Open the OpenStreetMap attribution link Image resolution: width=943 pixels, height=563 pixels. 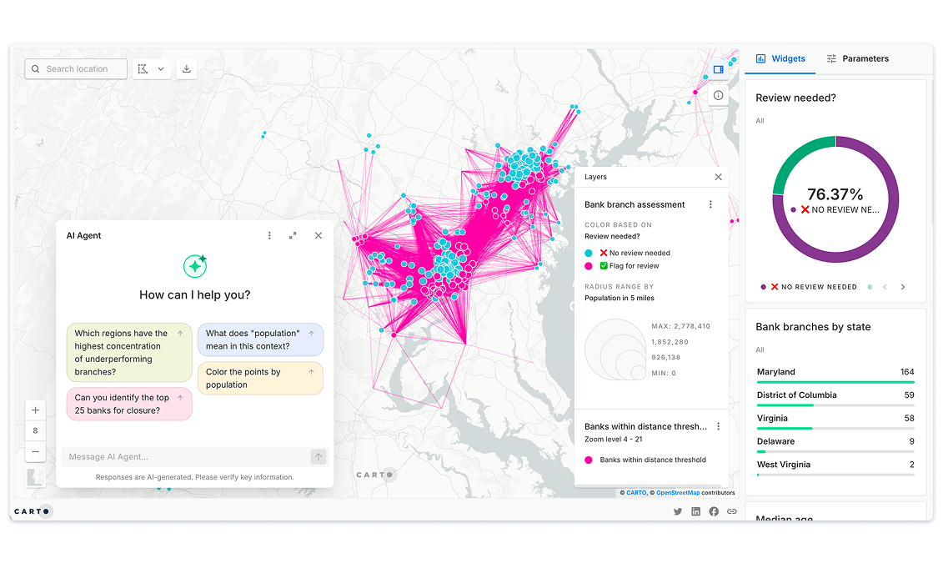(678, 493)
